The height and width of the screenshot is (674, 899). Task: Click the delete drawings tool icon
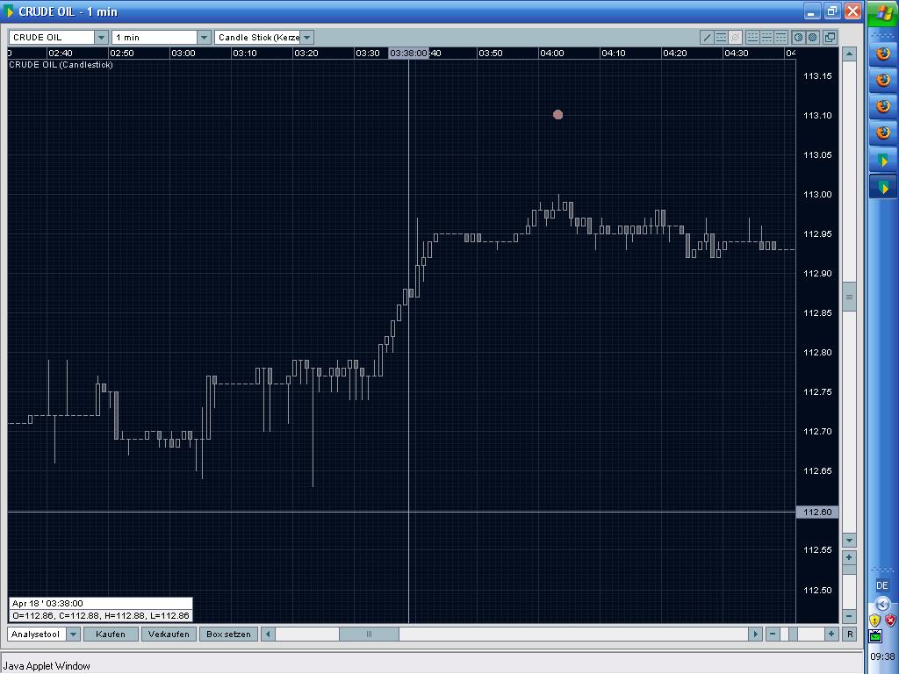(x=736, y=38)
